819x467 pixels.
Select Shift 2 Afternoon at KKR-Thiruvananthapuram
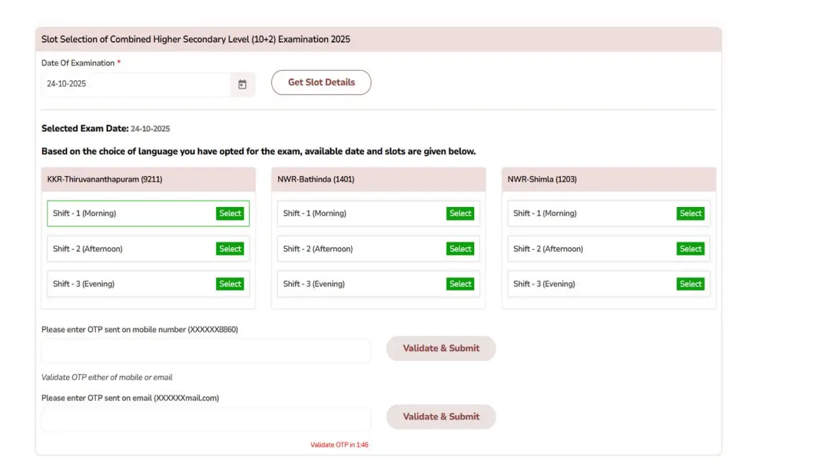pos(230,248)
